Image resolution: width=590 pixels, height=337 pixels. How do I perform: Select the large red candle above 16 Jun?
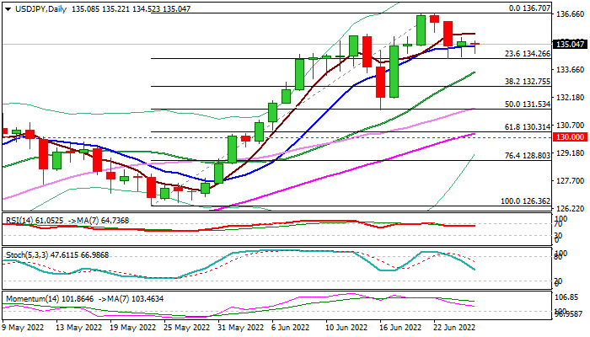click(380, 83)
